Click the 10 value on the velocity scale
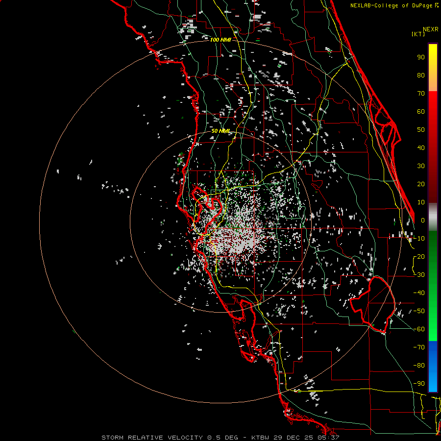441x441 pixels. pos(421,202)
